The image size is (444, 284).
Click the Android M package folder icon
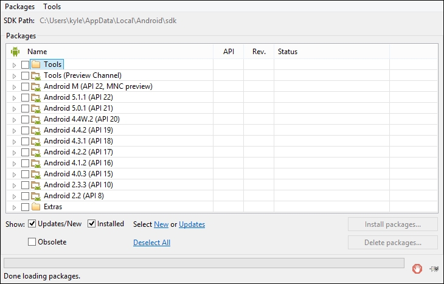(x=36, y=86)
